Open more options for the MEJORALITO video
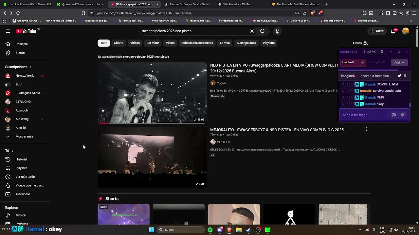 tap(366, 129)
